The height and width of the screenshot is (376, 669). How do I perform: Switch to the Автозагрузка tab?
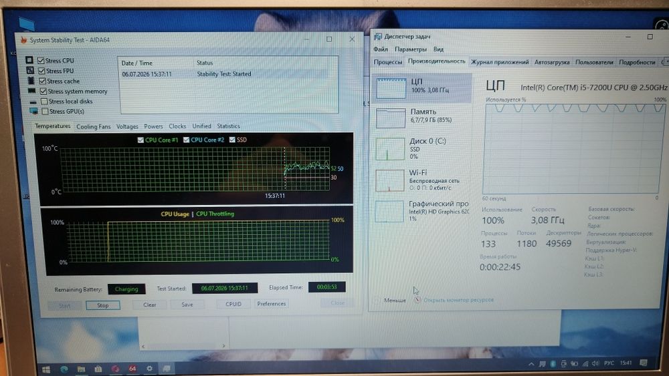click(552, 62)
